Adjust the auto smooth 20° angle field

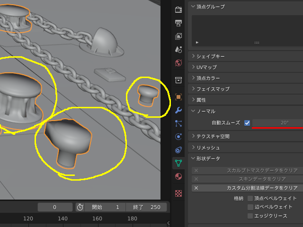[277, 123]
